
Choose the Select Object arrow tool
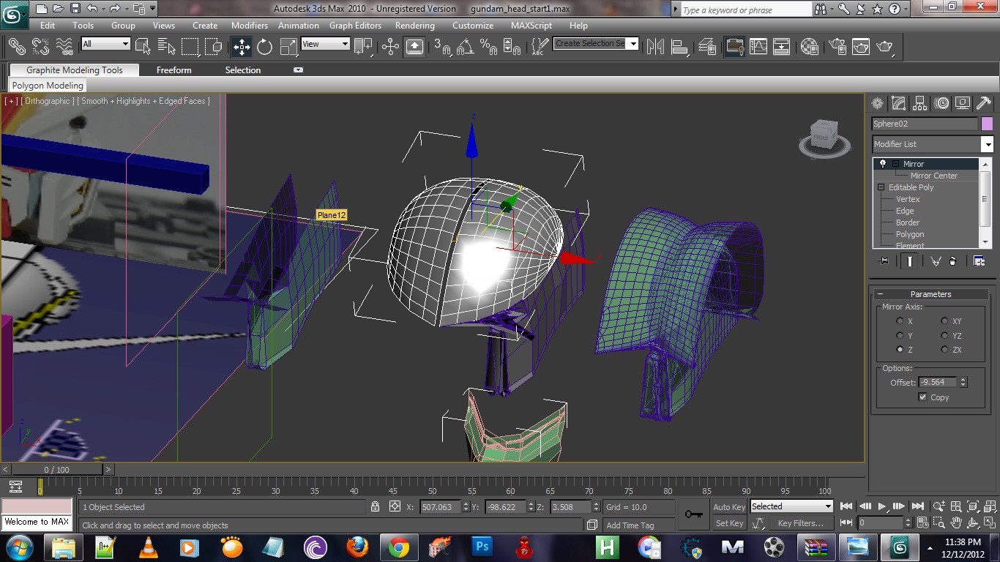click(x=143, y=47)
